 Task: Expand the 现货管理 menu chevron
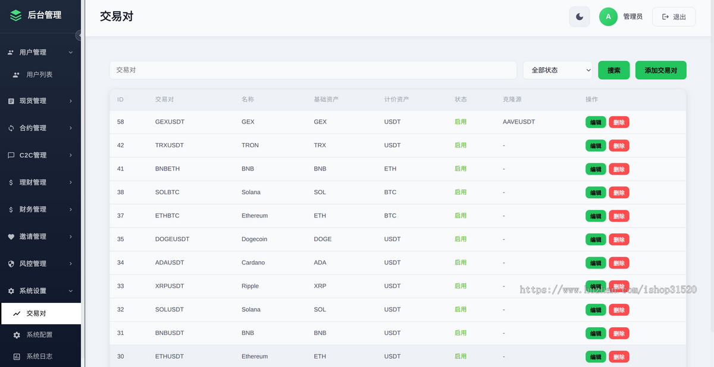(71, 101)
